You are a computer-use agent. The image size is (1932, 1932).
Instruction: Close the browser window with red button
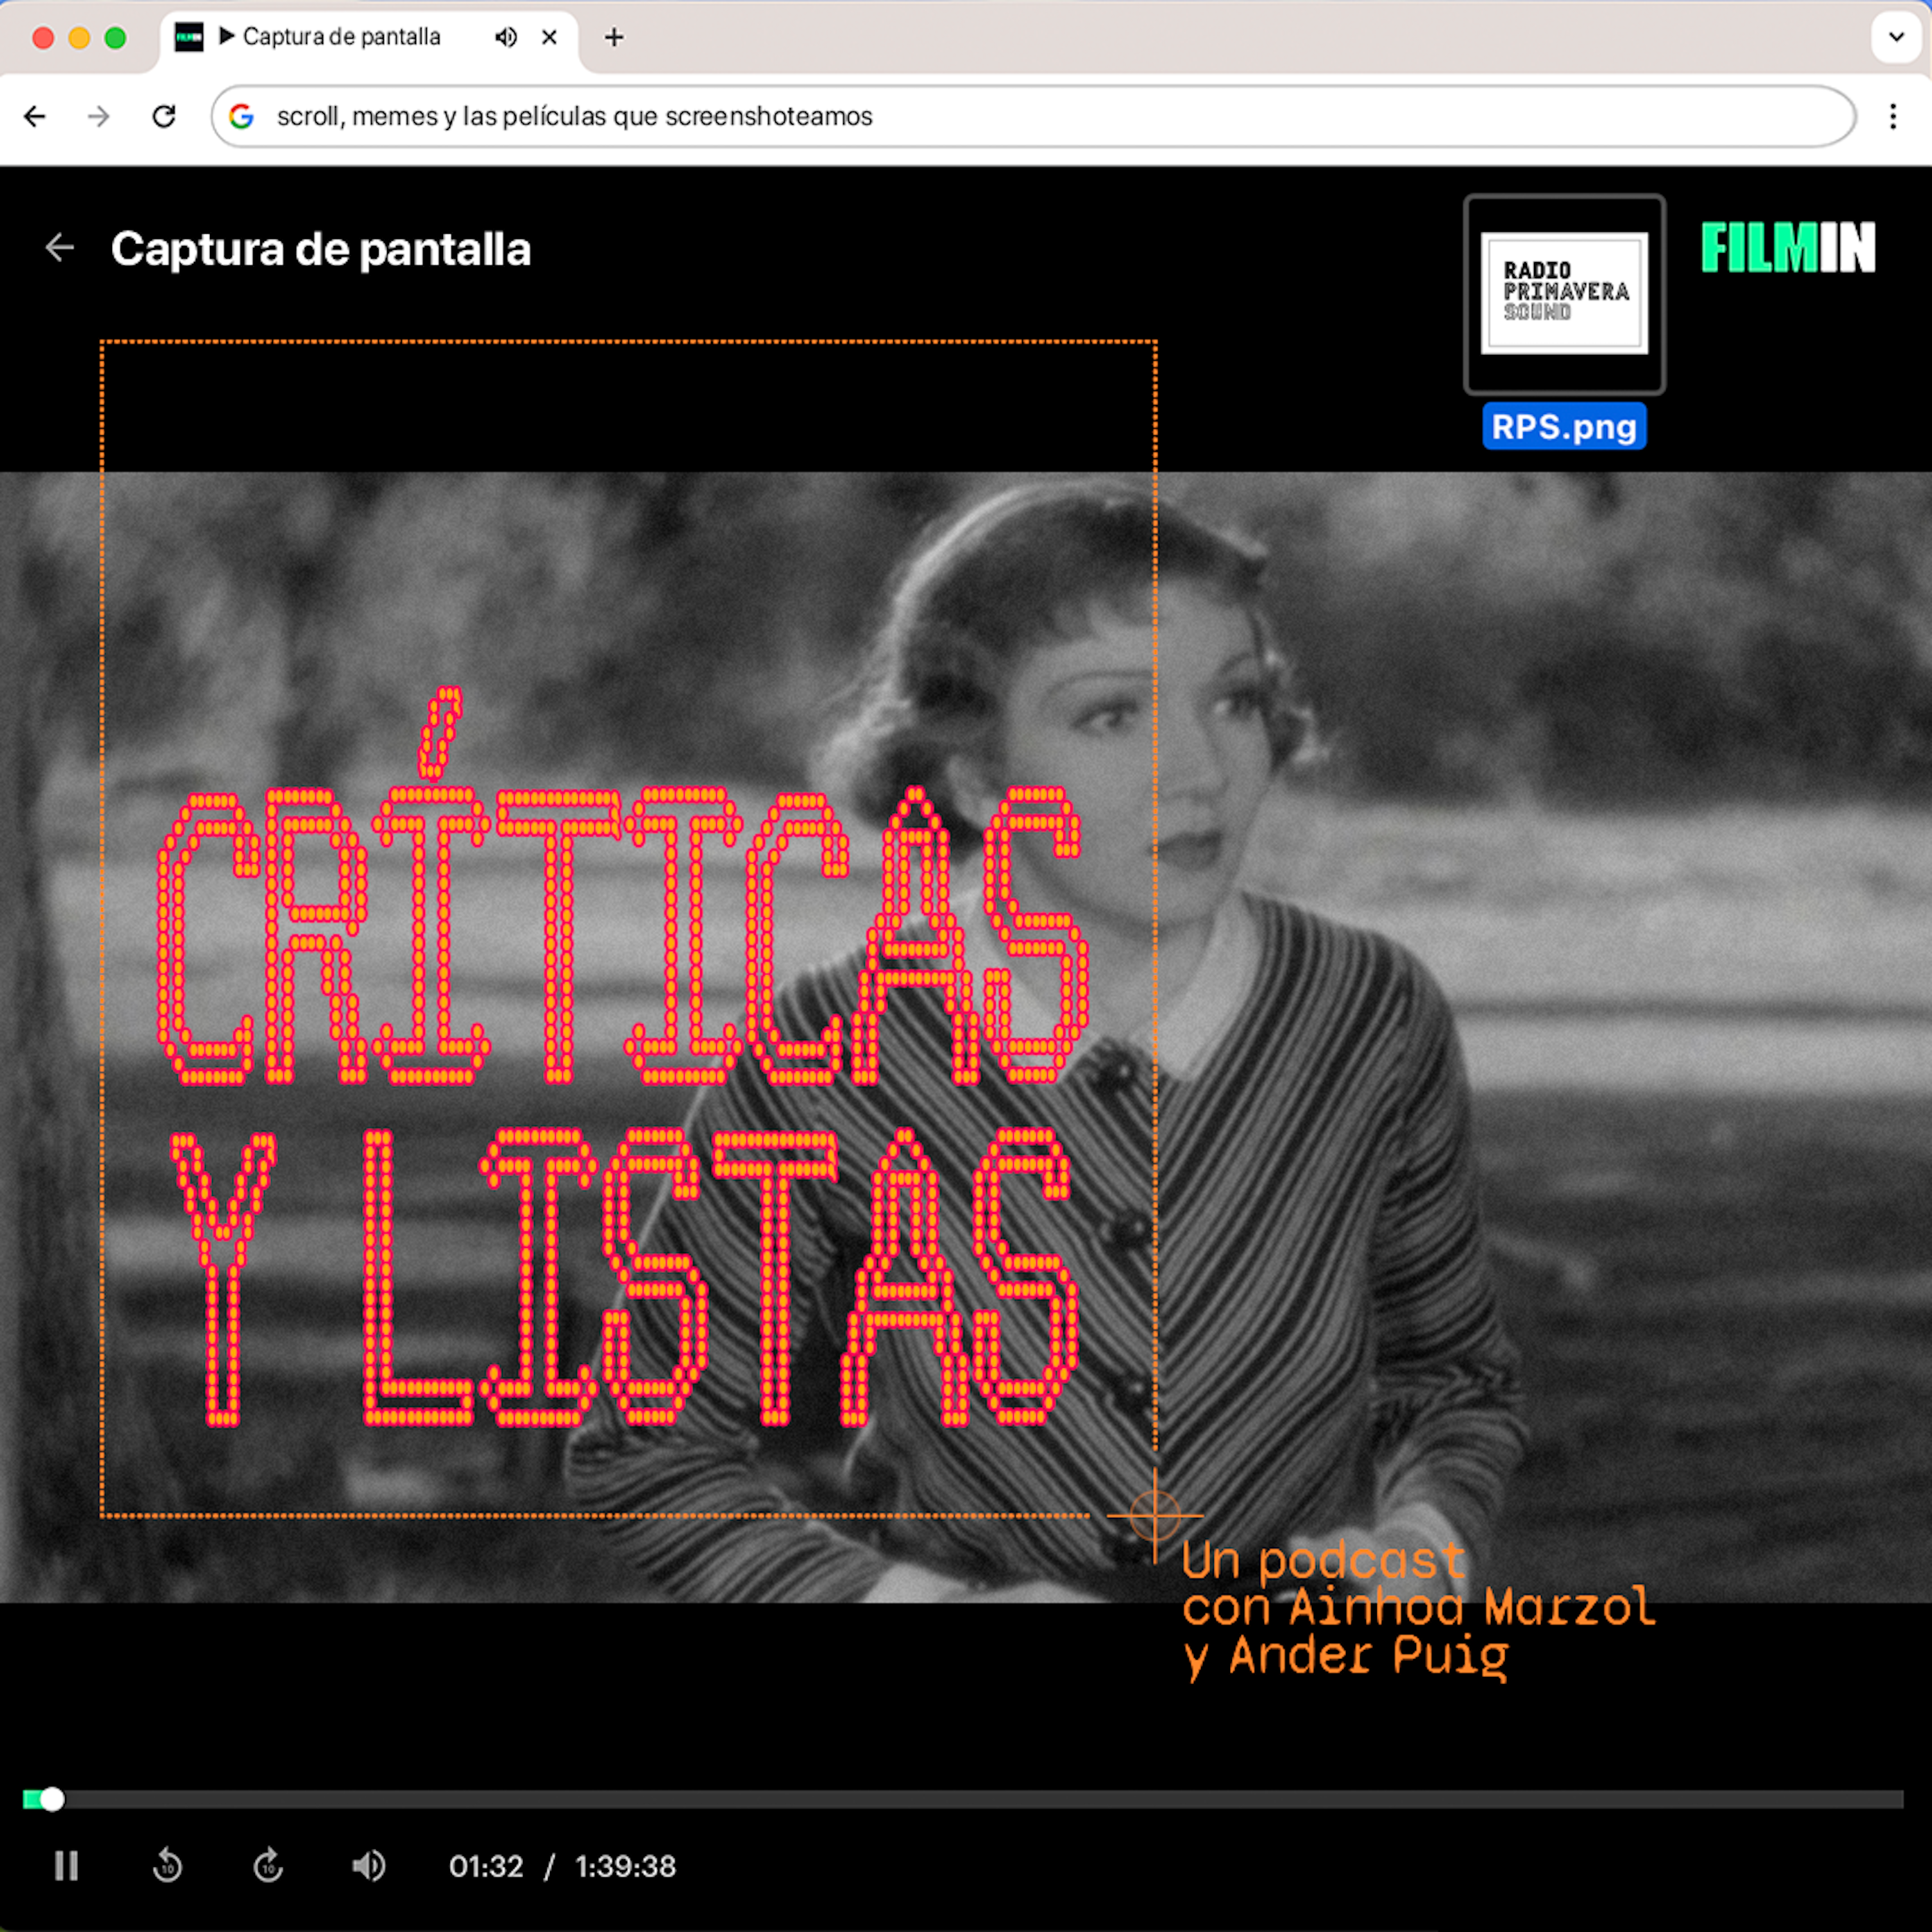click(x=43, y=38)
